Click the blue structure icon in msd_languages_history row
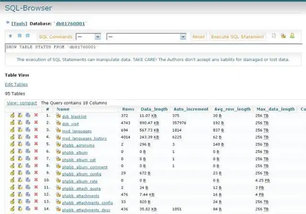Viewport: 306px width, 214px height. [x=28, y=137]
